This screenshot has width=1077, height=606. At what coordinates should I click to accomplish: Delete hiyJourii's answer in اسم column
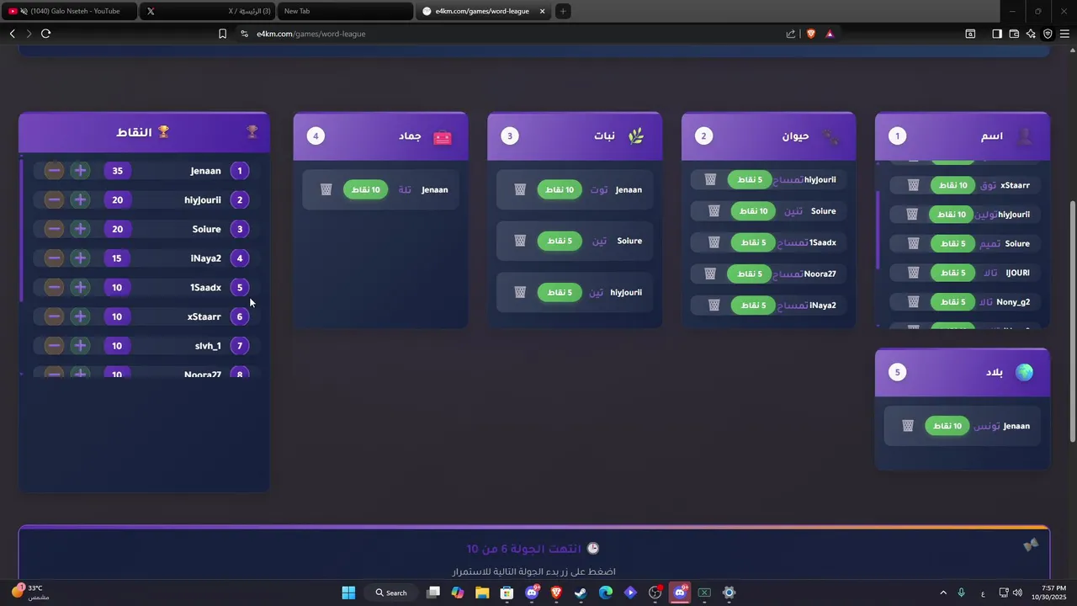[x=912, y=215]
